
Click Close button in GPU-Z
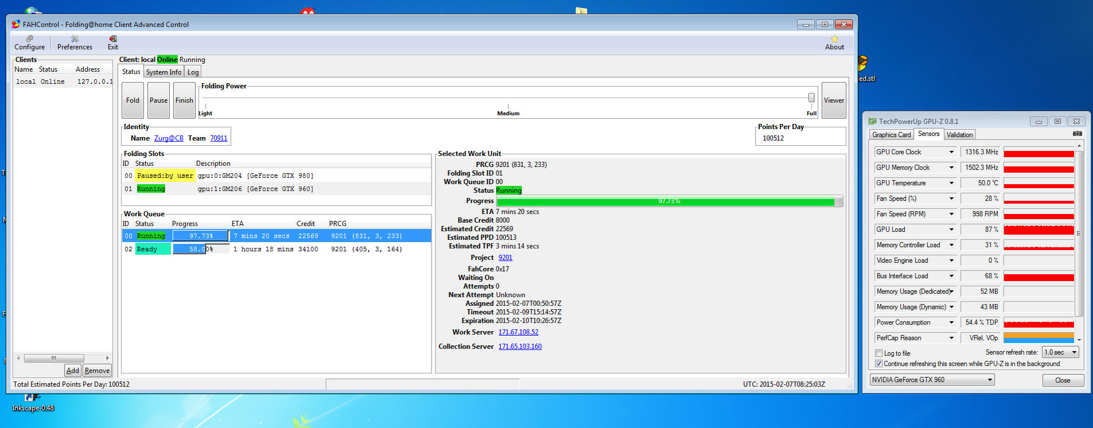pyautogui.click(x=1063, y=380)
